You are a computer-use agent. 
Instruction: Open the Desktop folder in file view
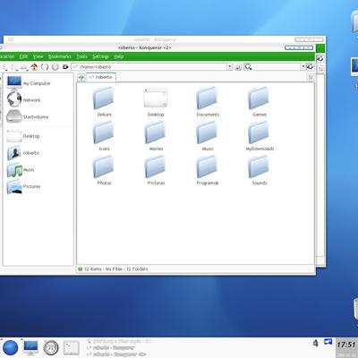point(156,102)
